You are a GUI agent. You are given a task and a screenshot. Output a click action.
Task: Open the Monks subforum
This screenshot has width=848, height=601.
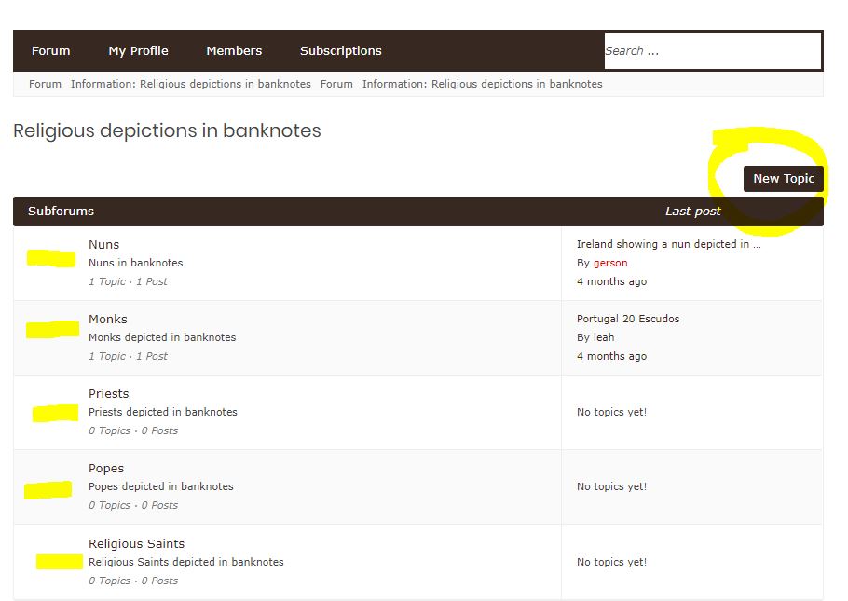click(107, 320)
